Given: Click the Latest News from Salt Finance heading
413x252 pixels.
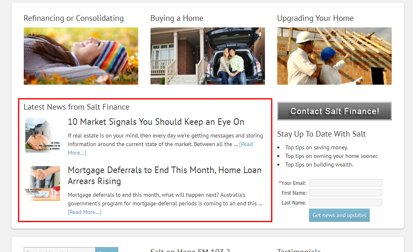Looking at the screenshot, I should pos(76,107).
